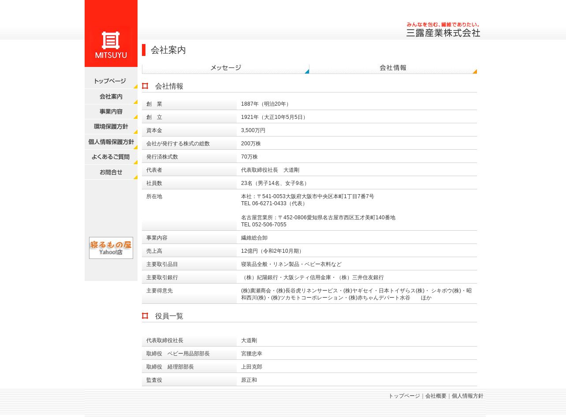Screen dimensions: 566x417
Task: Click the headquarters address line 〒541-0053
Action: tap(308, 196)
